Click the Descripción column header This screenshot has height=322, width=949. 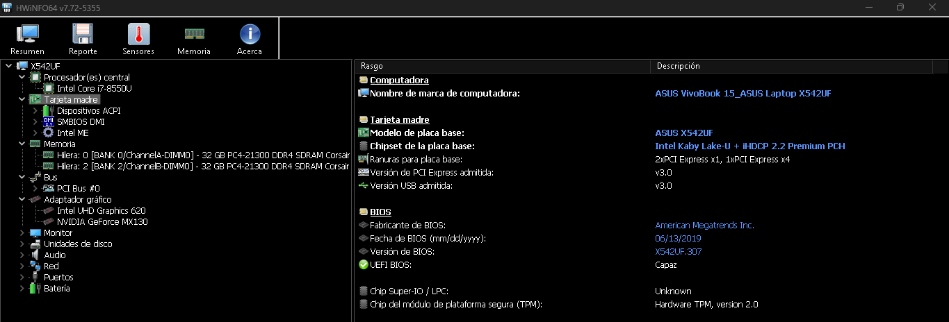(791, 66)
